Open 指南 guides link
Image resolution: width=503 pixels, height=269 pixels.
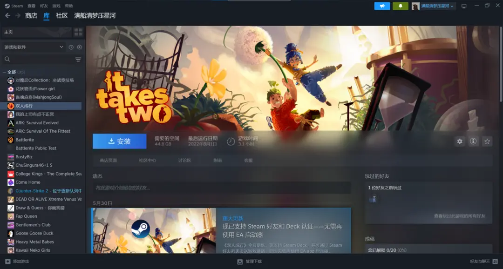[218, 160]
